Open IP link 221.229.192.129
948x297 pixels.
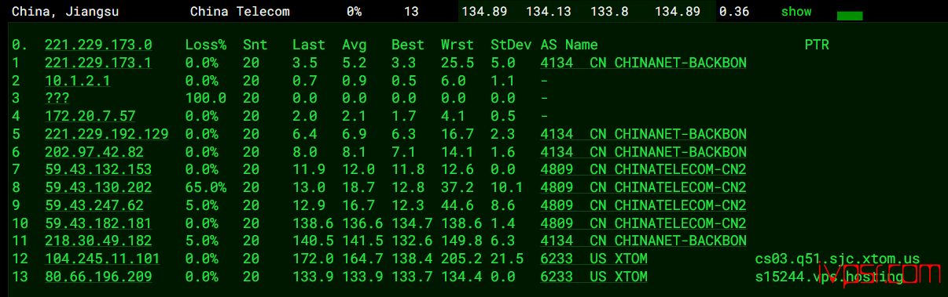point(107,134)
